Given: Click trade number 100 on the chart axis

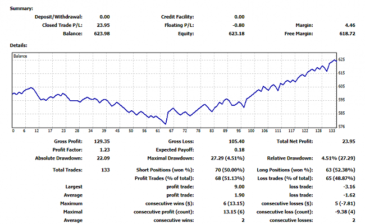Looking at the screenshot, I should point(251,131).
